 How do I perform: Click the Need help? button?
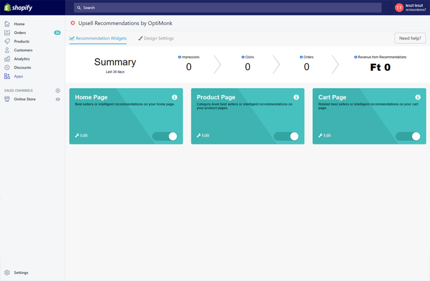pyautogui.click(x=410, y=38)
